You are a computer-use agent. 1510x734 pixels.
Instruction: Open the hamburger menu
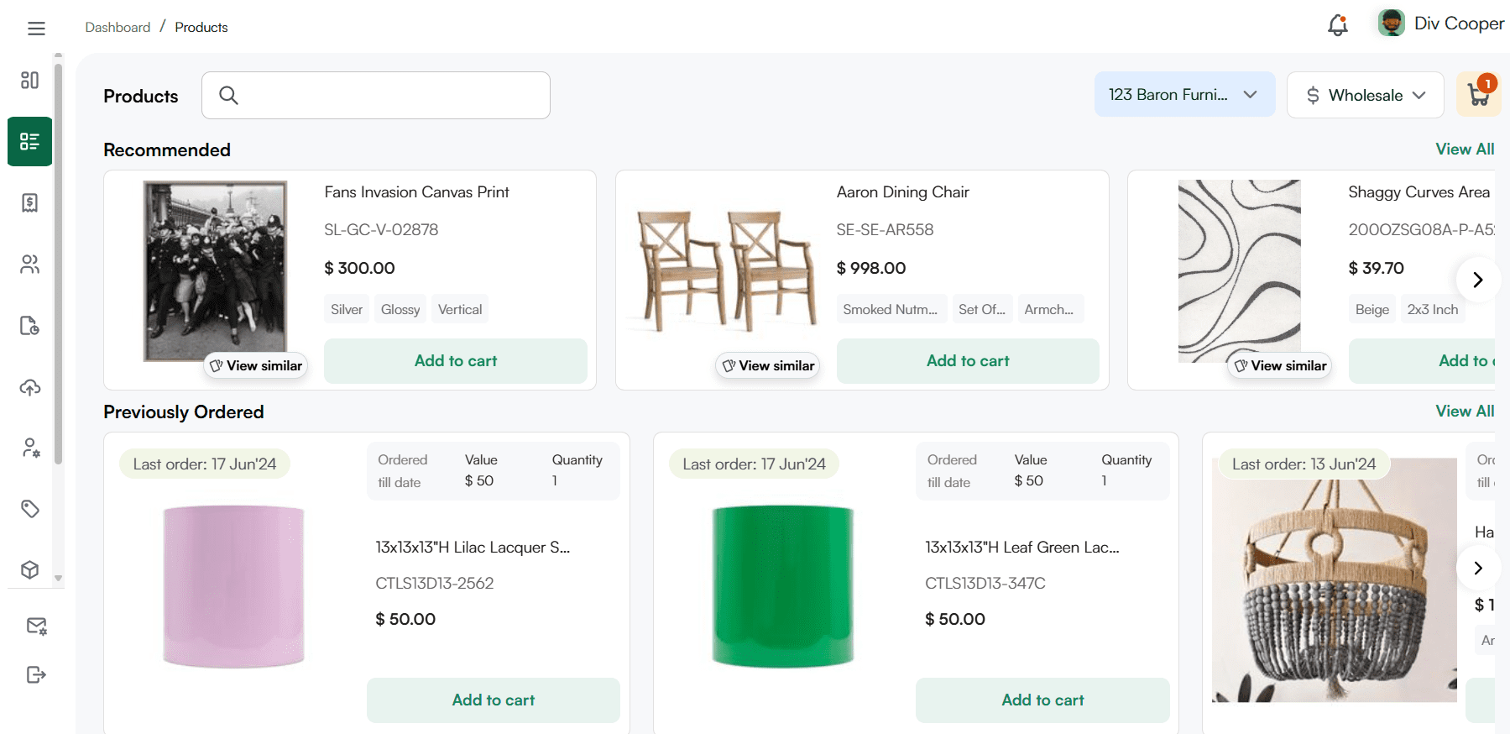(x=36, y=29)
